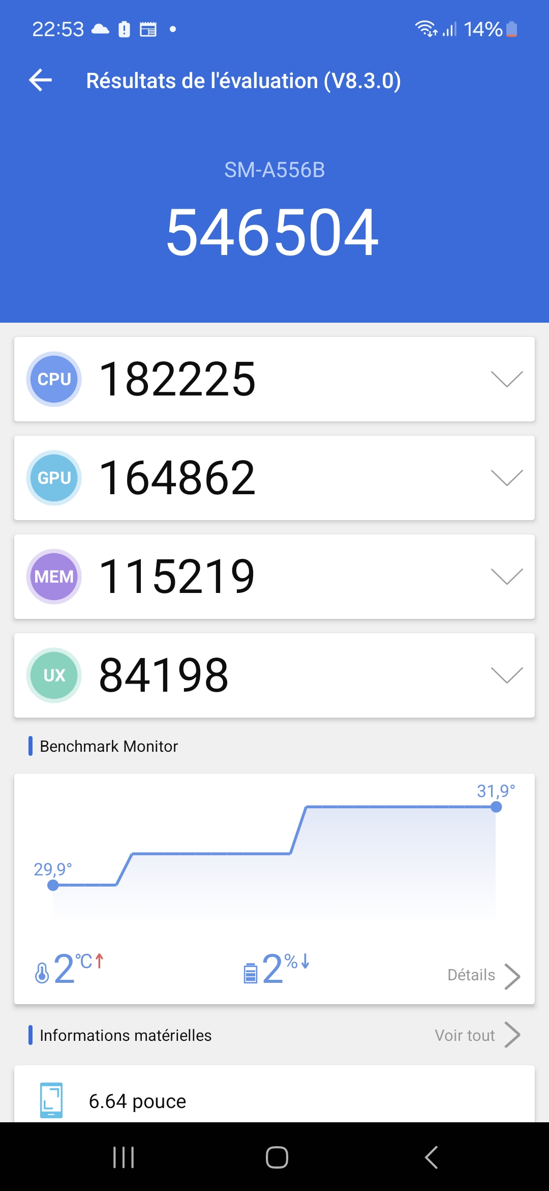549x1191 pixels.
Task: Tap the screen size phone icon
Action: tap(51, 1100)
